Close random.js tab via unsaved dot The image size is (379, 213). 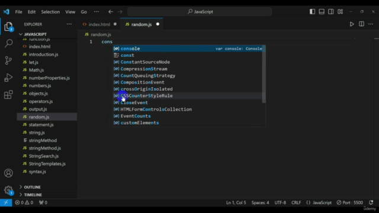tap(158, 24)
